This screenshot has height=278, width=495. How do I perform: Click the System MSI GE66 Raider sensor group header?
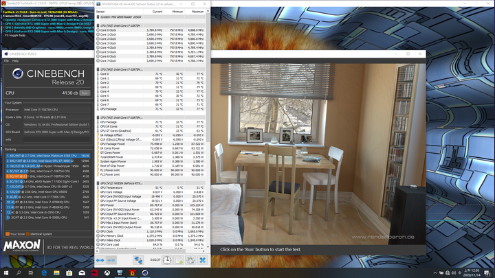[x=151, y=17]
